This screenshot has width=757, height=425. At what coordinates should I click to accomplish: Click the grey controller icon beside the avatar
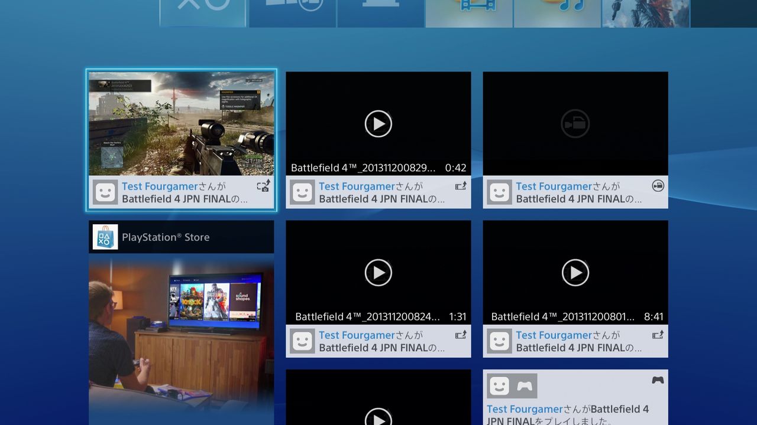525,386
